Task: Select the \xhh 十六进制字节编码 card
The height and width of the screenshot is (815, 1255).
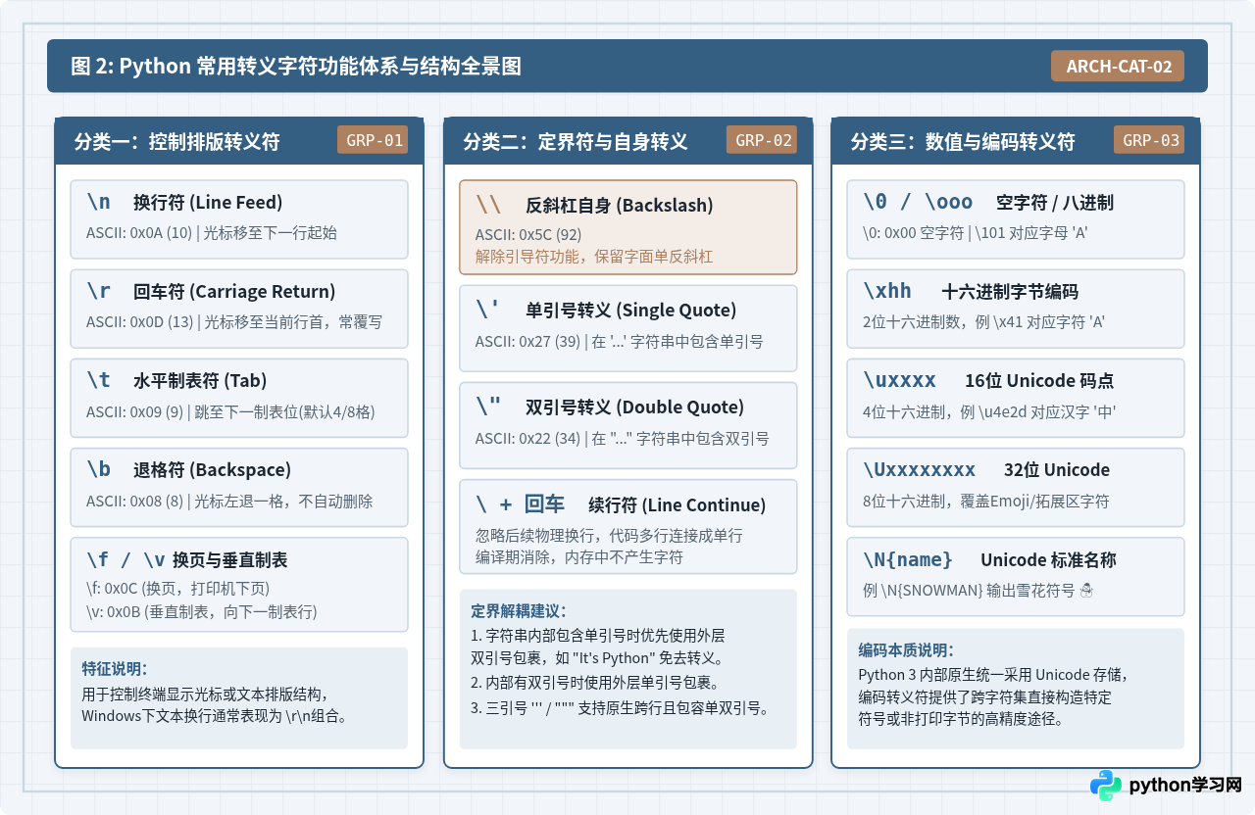Action: pos(1016,309)
